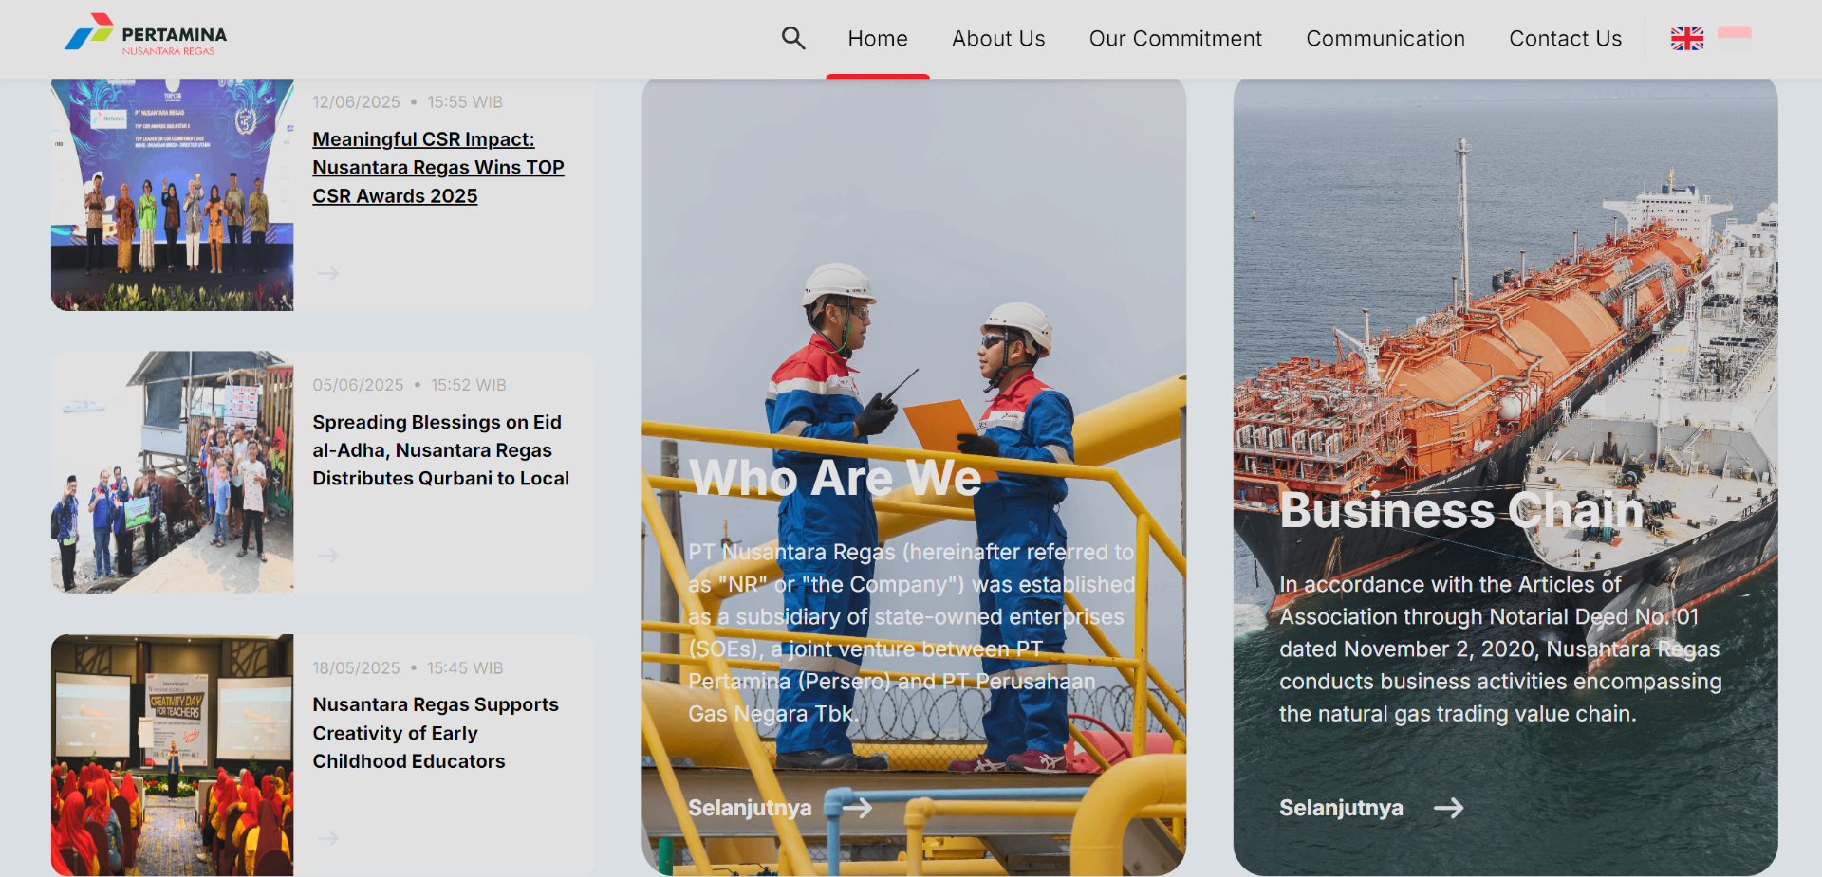Click the Pertamina Nusantara Regas logo

[145, 35]
